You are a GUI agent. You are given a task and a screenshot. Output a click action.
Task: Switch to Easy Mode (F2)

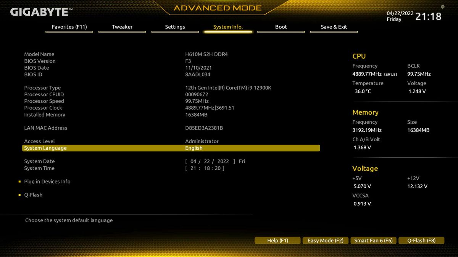[326, 241]
